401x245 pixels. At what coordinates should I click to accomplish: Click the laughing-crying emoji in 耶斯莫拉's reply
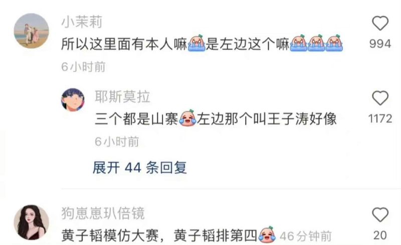point(187,118)
